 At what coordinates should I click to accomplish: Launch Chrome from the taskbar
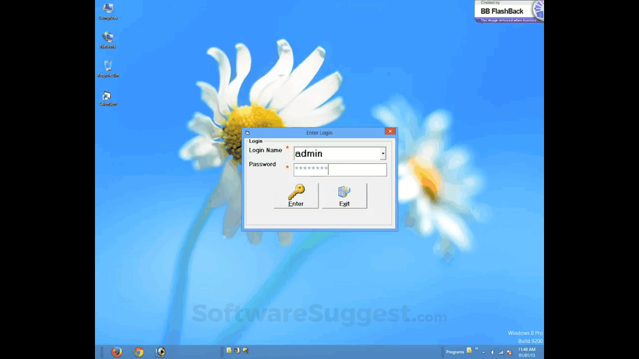(138, 352)
